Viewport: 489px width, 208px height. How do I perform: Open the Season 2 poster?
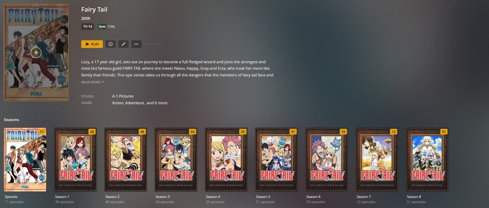coord(126,160)
